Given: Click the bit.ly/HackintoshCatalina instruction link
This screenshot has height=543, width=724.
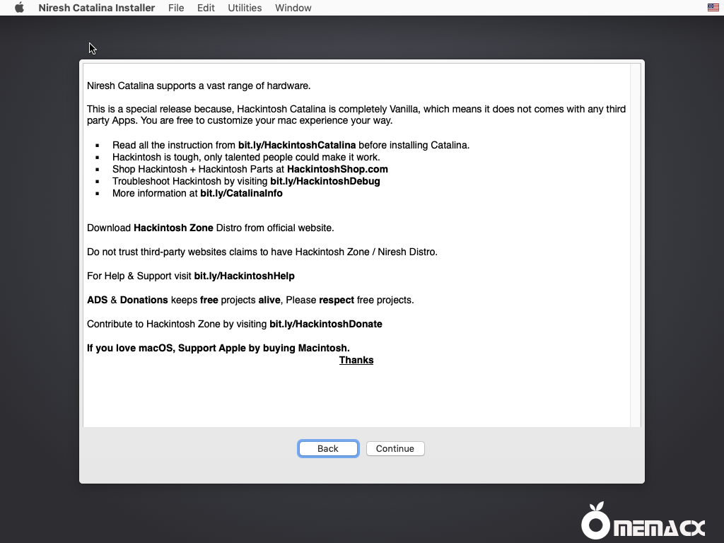Looking at the screenshot, I should pyautogui.click(x=297, y=145).
